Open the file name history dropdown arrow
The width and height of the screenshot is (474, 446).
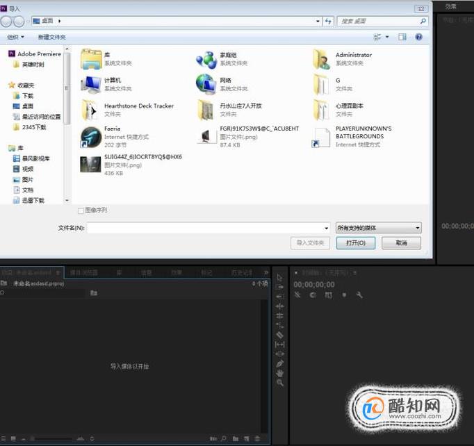tap(327, 228)
